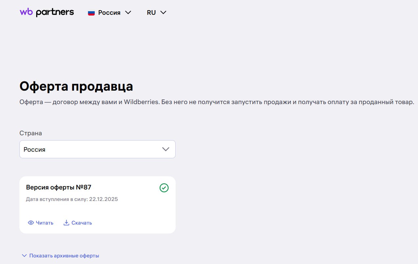Click the effective date 22.12.2025 text
418x264 pixels.
point(104,199)
